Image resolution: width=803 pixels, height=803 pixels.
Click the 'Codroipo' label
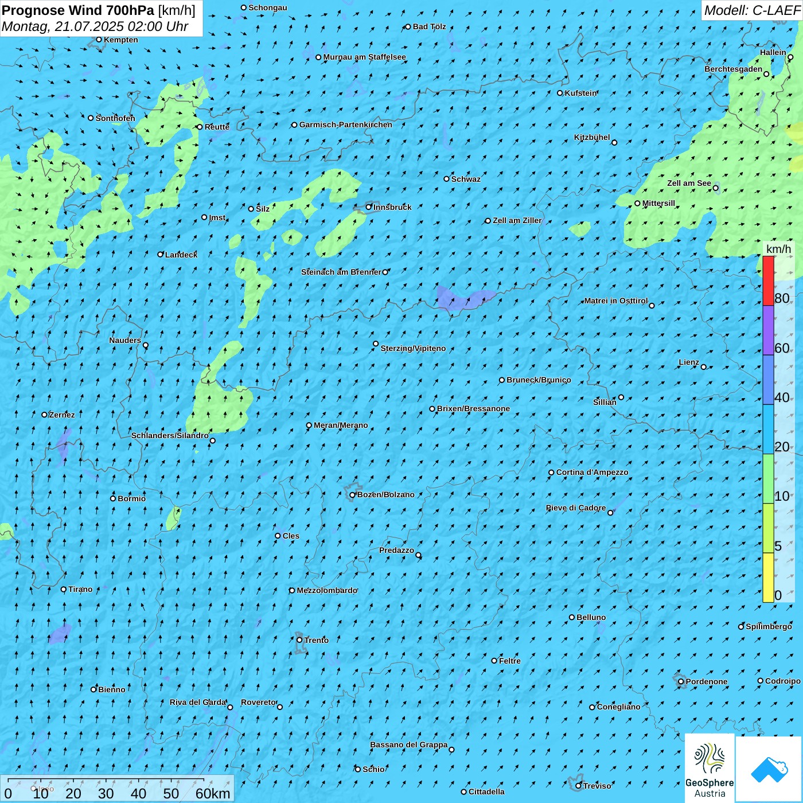(783, 681)
